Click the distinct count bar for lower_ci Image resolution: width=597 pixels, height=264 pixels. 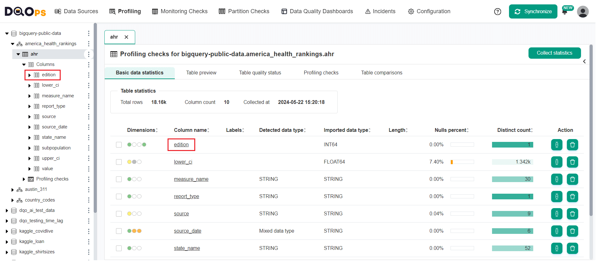click(x=512, y=162)
